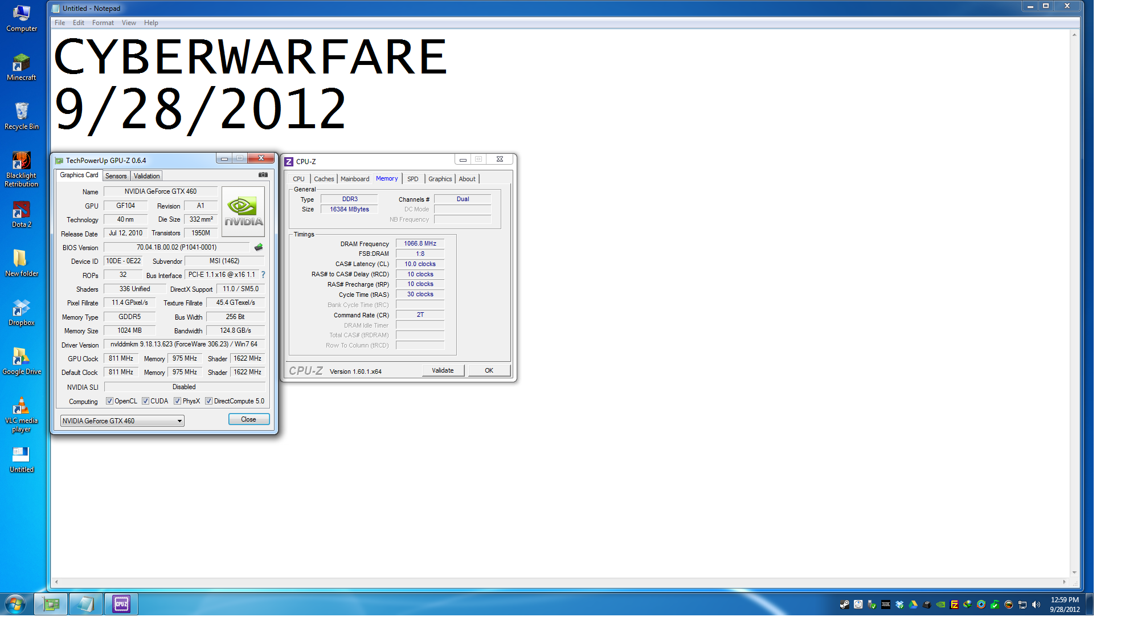Click the Notepad vertical scrollbar down arrow
The width and height of the screenshot is (1129, 637).
(x=1074, y=573)
